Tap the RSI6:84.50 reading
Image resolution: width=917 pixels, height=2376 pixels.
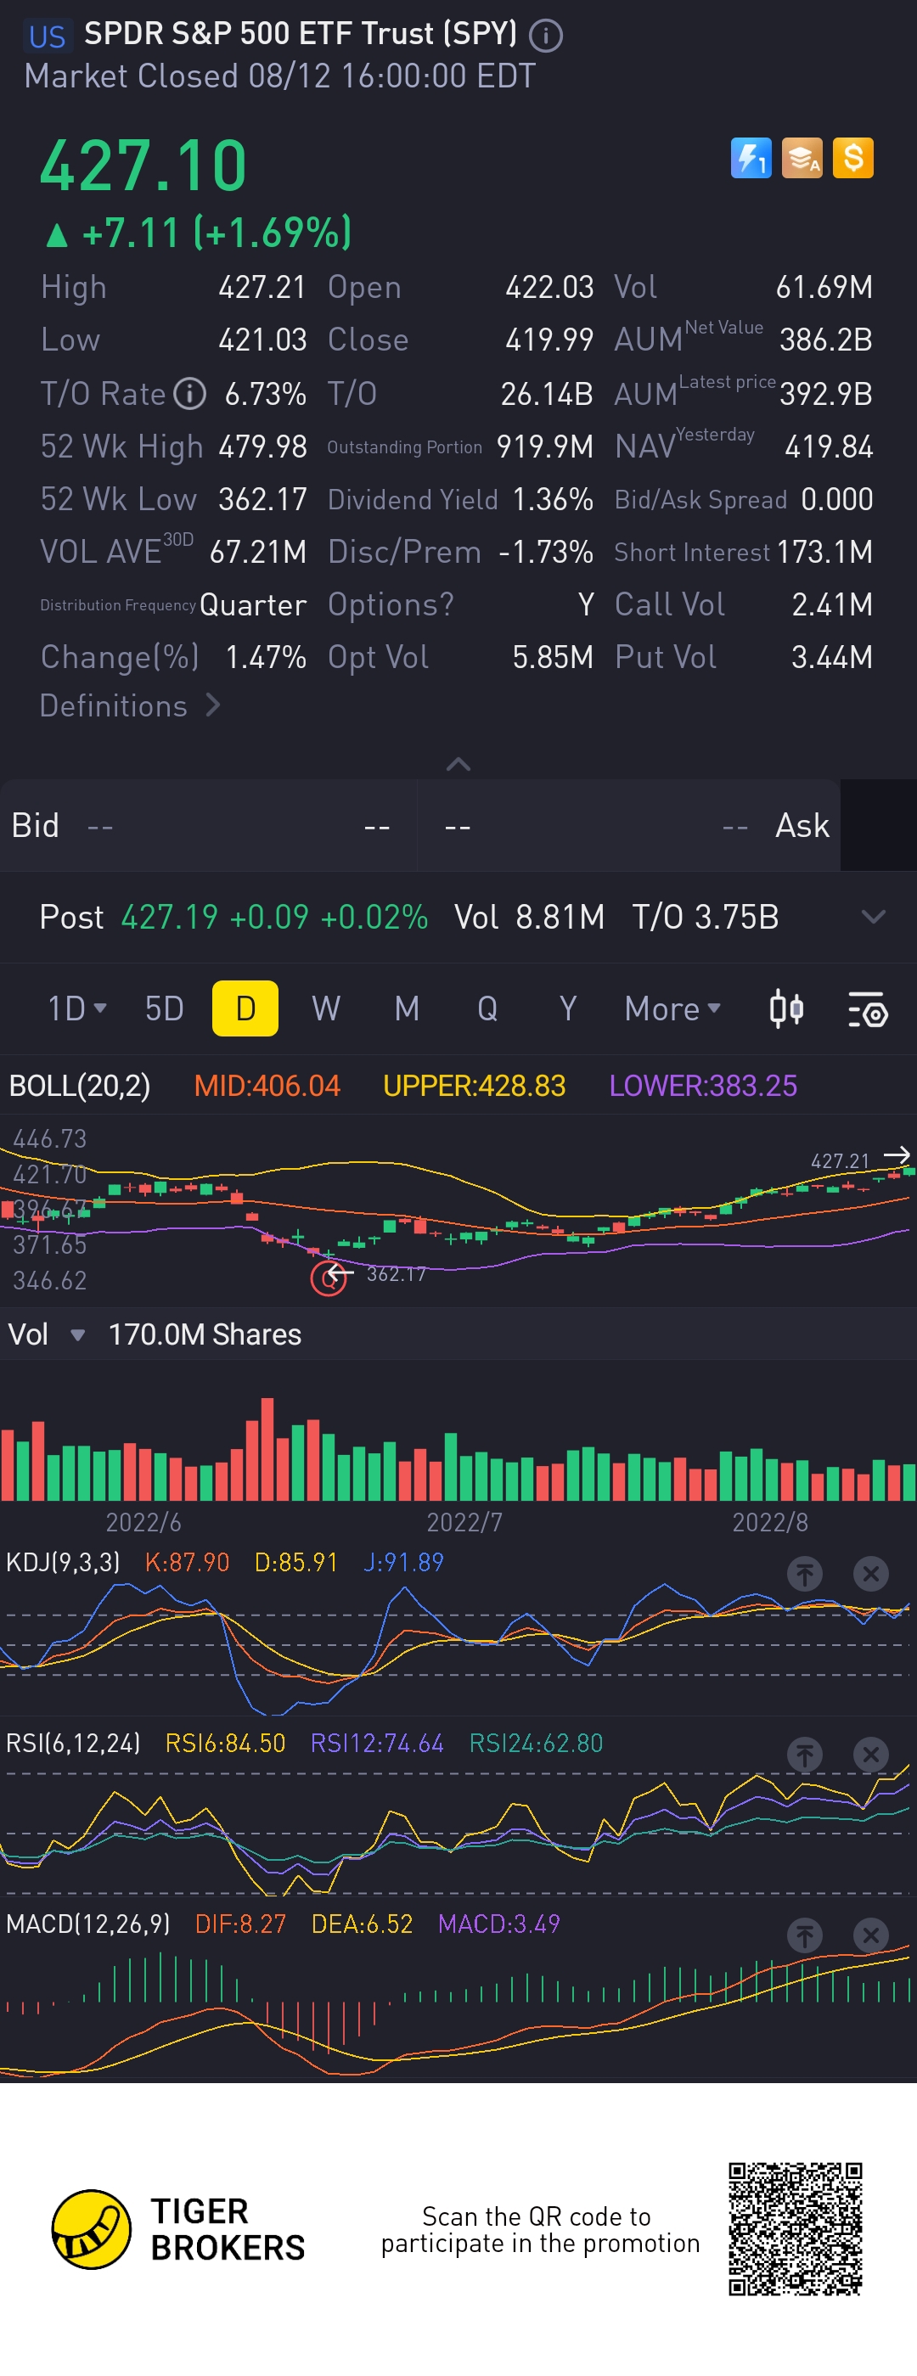tap(225, 1743)
